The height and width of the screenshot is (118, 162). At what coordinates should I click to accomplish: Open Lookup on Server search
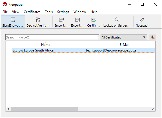[x=117, y=22]
